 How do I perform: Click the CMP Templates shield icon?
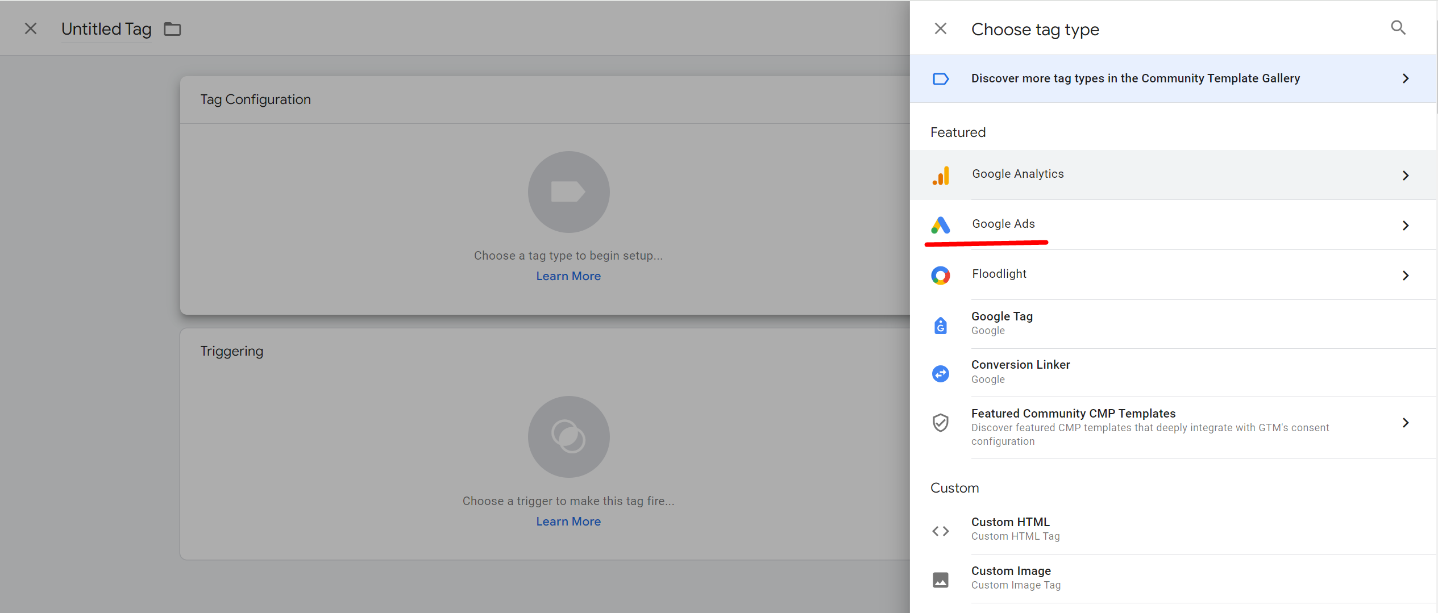[941, 423]
